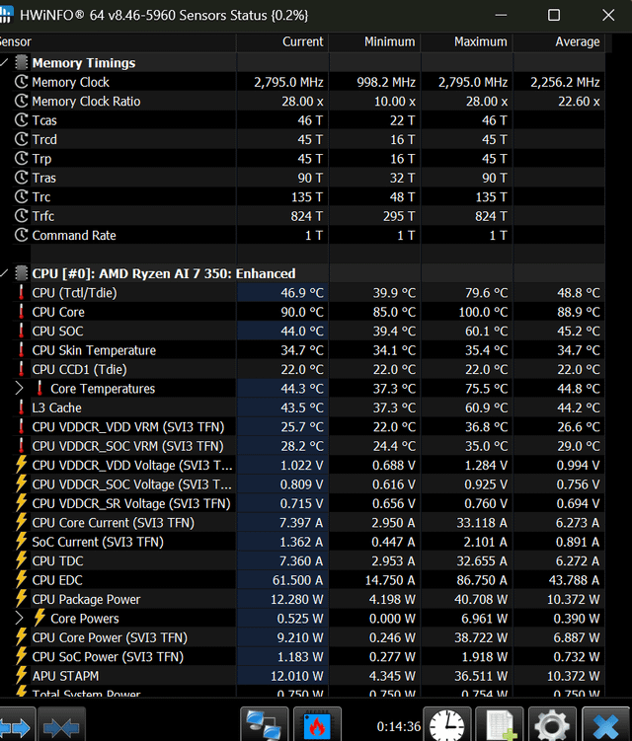This screenshot has width=632, height=741.
Task: Click the lightning icon for SoC Current
Action: click(21, 542)
